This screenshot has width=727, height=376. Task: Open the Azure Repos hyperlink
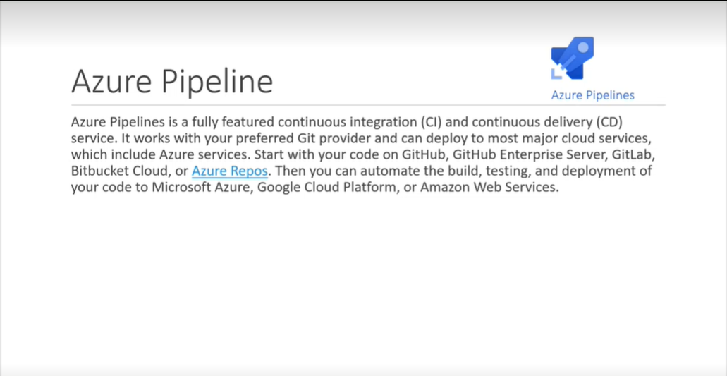229,171
